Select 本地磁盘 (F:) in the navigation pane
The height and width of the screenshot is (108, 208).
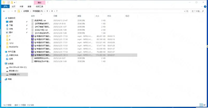(x=14, y=75)
